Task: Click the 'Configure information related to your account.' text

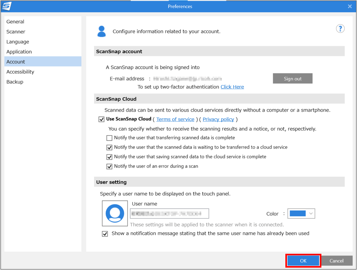Action: [167, 31]
